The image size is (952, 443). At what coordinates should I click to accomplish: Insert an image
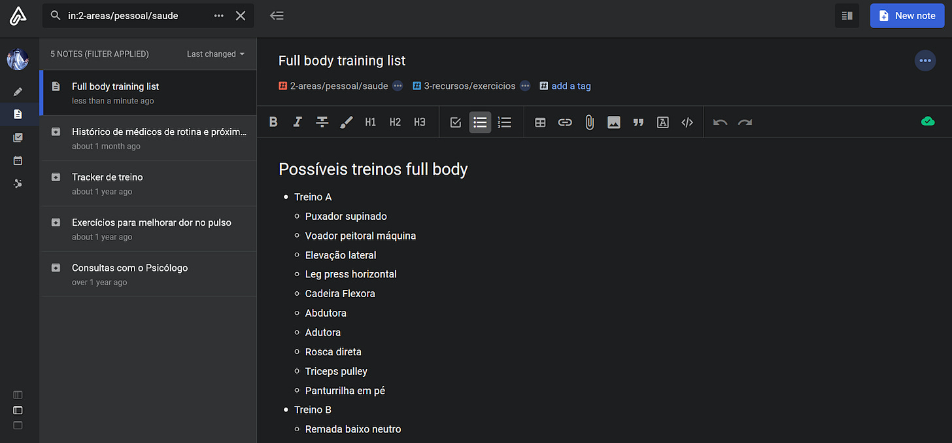coord(613,122)
